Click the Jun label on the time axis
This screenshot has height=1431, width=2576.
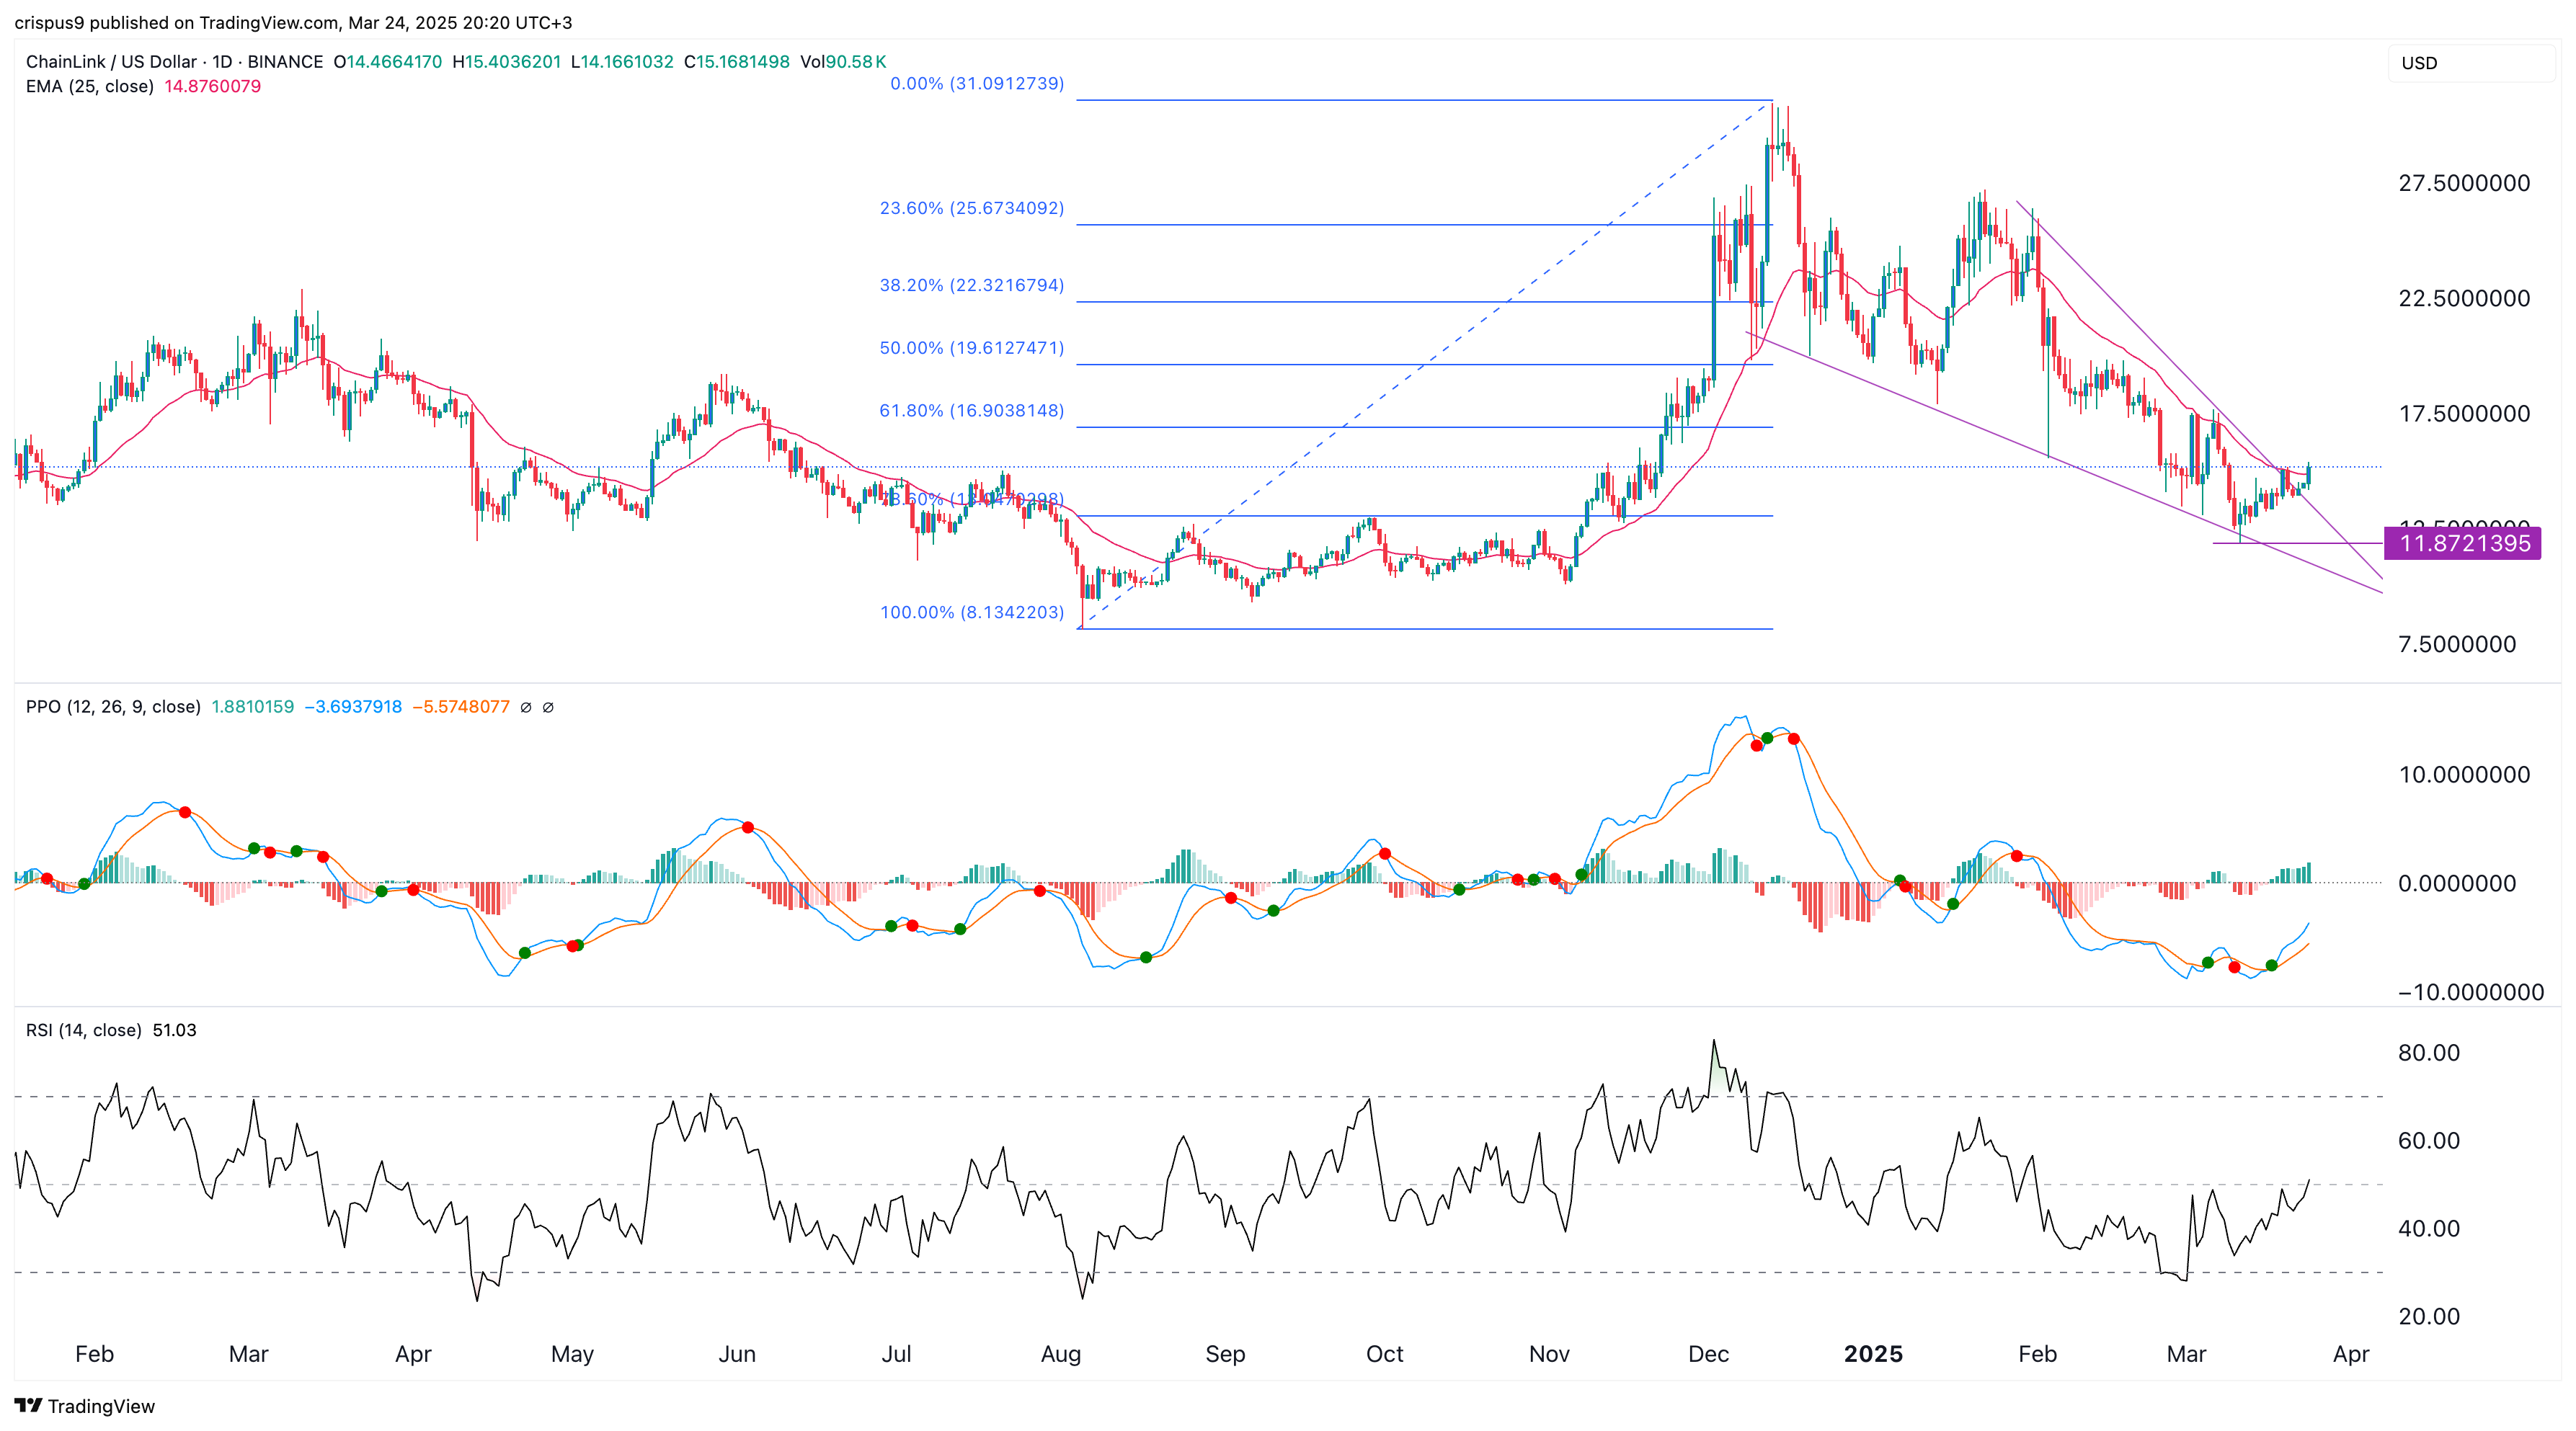point(737,1354)
